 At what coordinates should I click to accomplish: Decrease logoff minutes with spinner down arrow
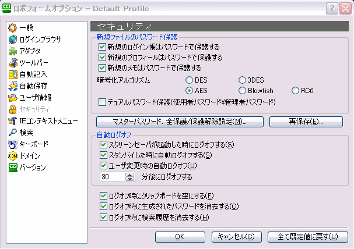pos(130,179)
